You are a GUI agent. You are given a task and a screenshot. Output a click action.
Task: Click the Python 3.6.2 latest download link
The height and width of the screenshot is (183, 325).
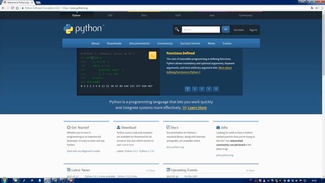click(131, 151)
